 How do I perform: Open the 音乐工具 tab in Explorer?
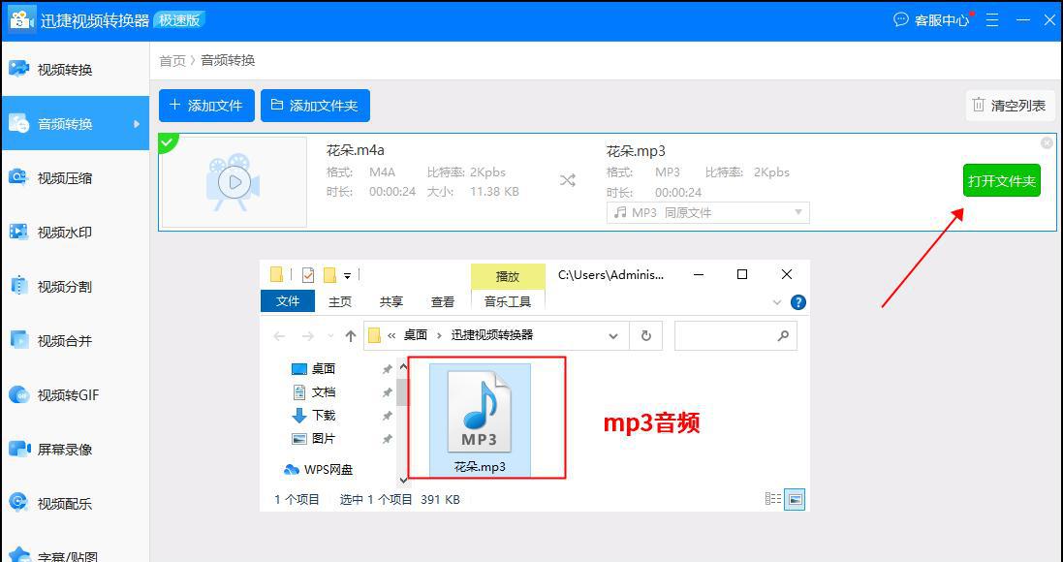coord(508,301)
